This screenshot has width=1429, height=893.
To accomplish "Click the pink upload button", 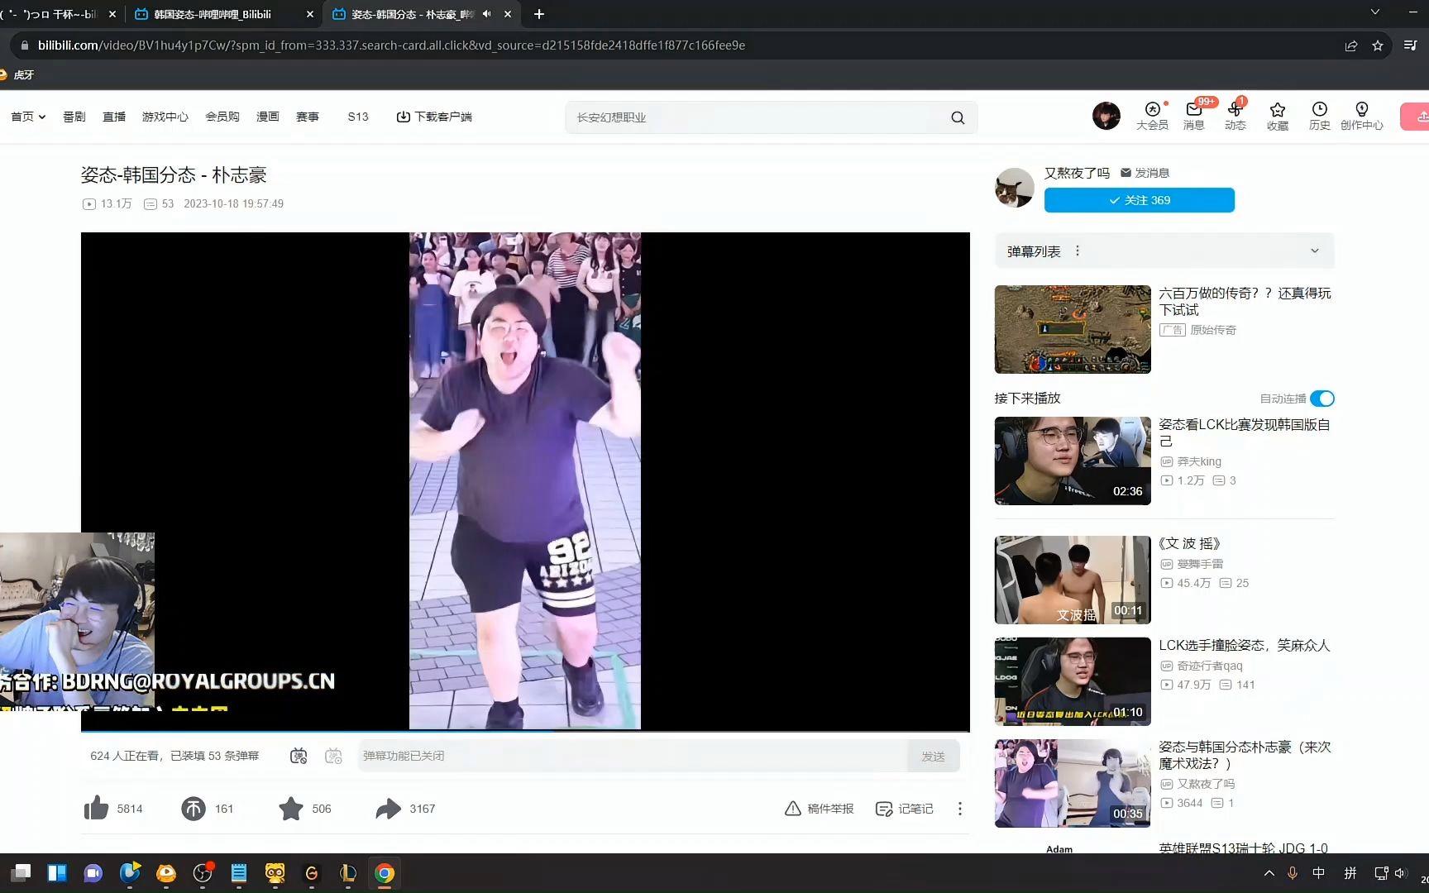I will click(x=1416, y=117).
